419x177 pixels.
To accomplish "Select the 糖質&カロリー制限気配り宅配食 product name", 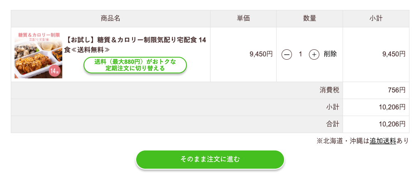I will [x=135, y=45].
